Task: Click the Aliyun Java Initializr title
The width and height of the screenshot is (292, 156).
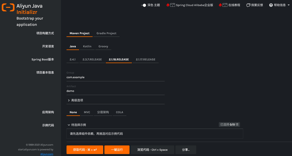Action: coord(29,9)
